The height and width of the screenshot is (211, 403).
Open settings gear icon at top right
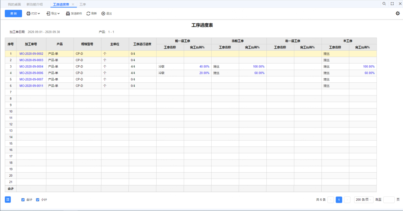pyautogui.click(x=398, y=13)
